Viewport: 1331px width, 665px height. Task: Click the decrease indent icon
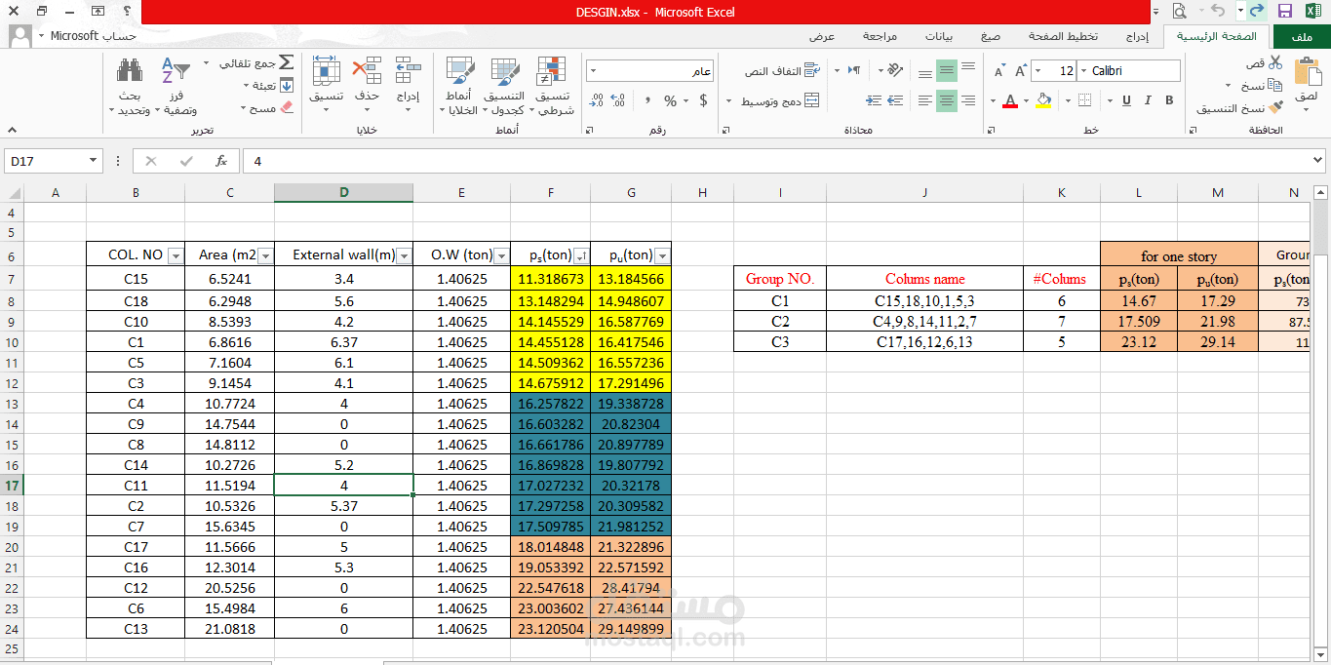(897, 100)
